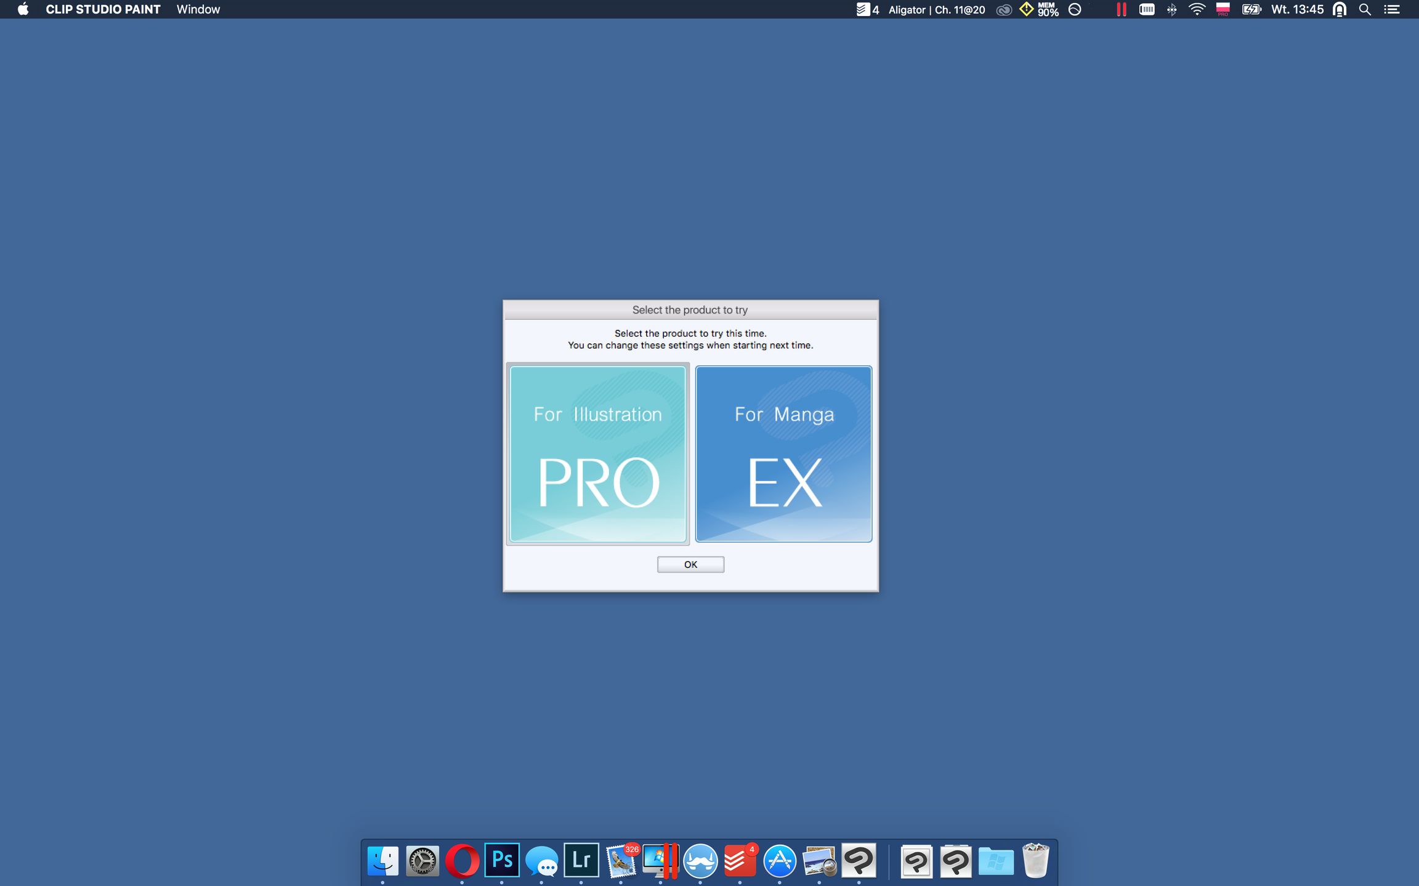Open Spotlight search
The width and height of the screenshot is (1419, 886).
[1365, 9]
